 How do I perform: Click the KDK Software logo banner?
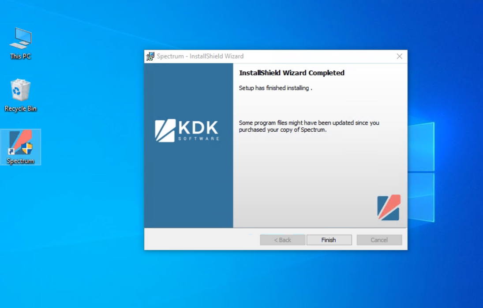187,130
